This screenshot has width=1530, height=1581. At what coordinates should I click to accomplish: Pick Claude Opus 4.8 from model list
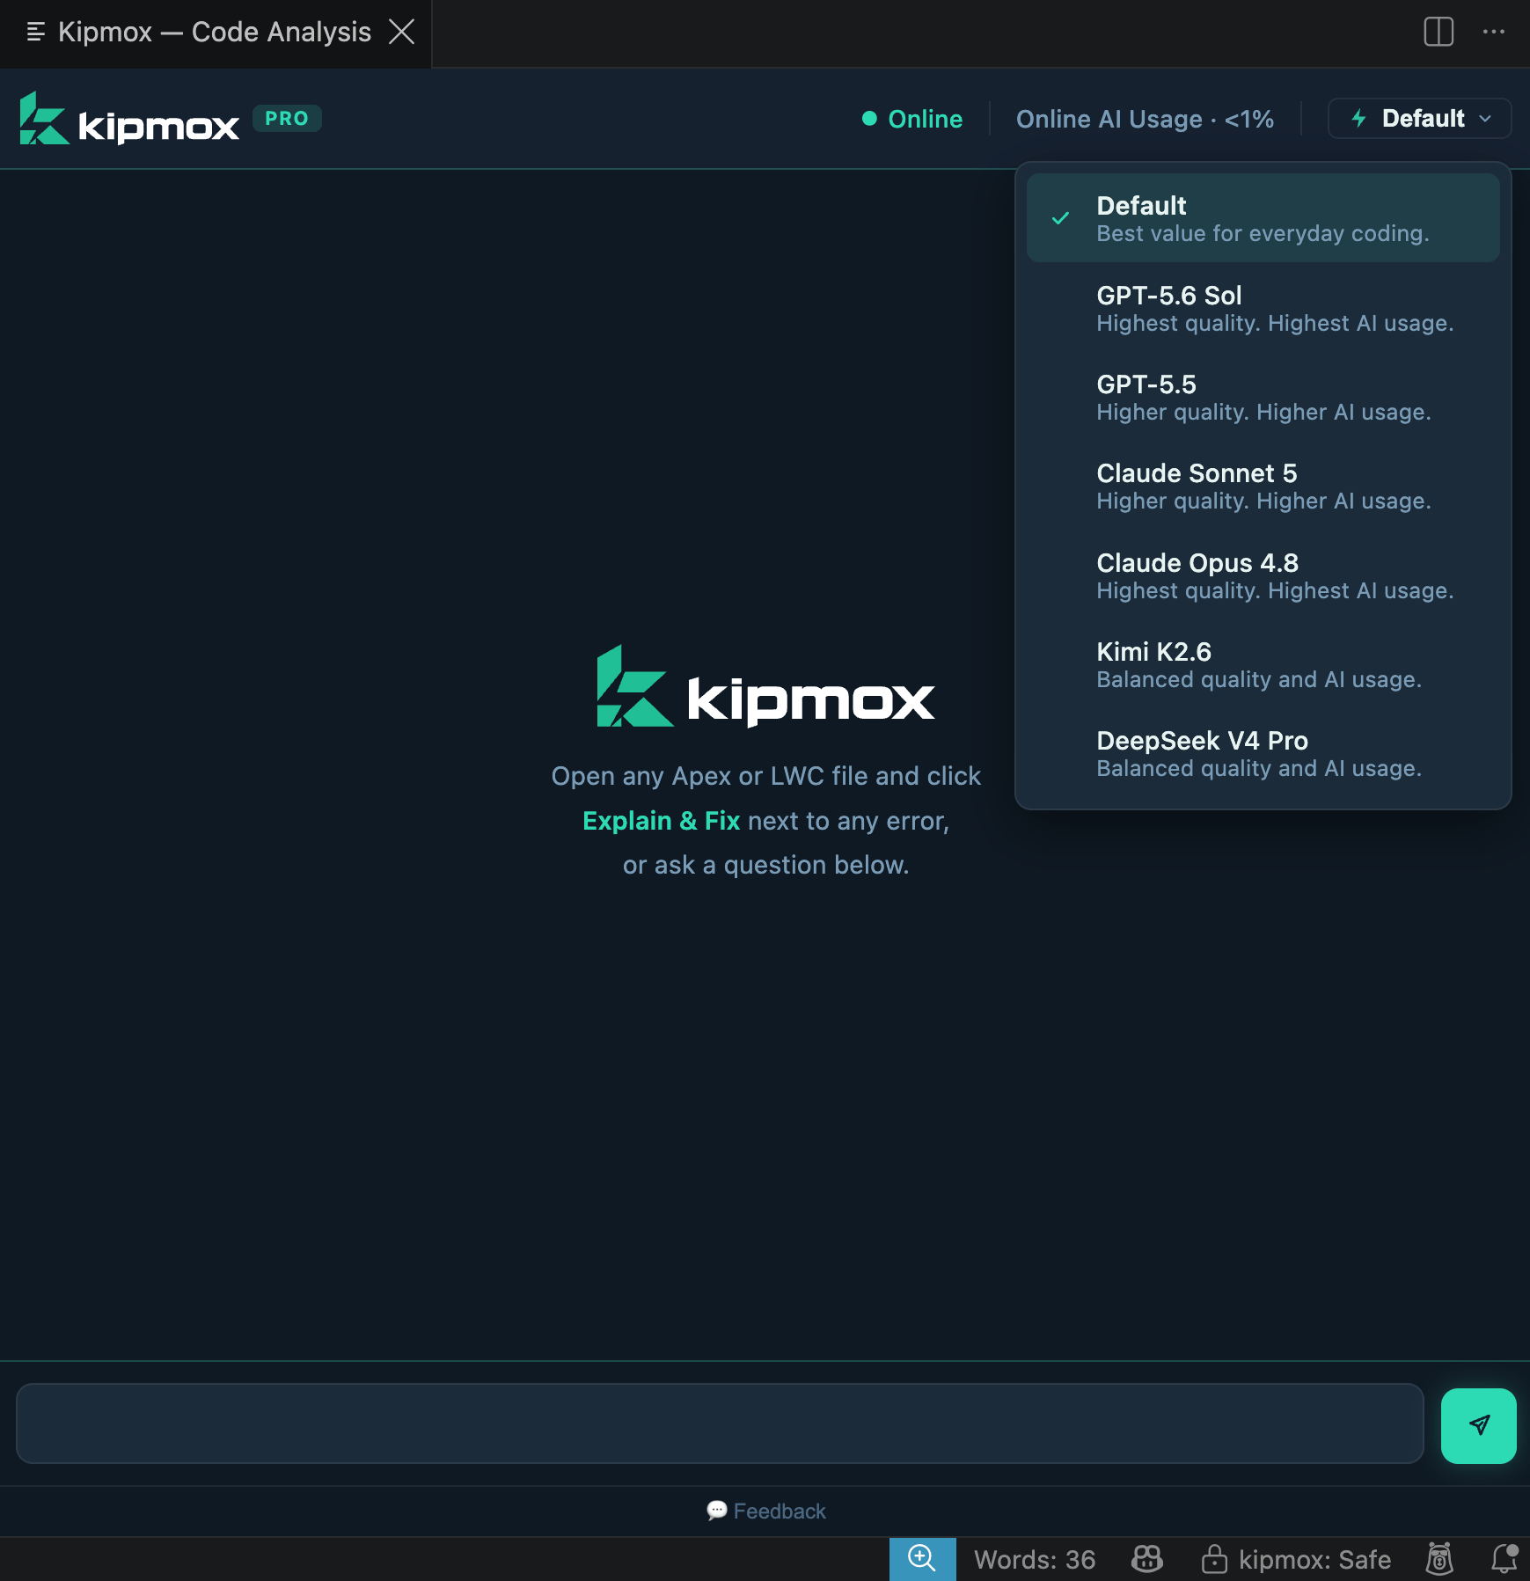(x=1263, y=575)
